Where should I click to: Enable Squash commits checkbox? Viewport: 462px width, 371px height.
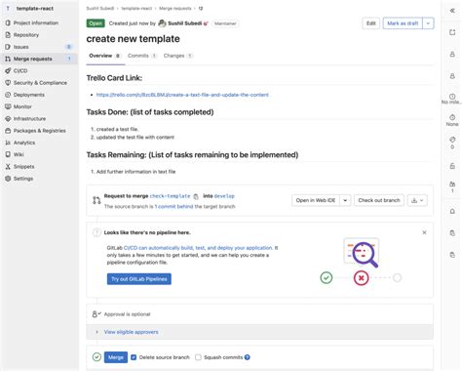(x=198, y=357)
